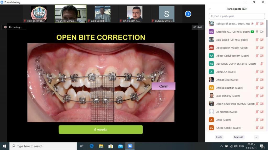Click the Recording indicator
The width and height of the screenshot is (268, 150).
pyautogui.click(x=14, y=27)
